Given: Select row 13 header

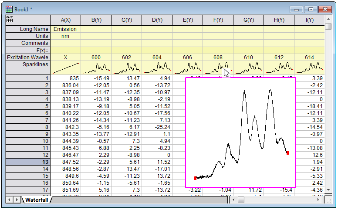Looking at the screenshot, I should click(x=28, y=162).
